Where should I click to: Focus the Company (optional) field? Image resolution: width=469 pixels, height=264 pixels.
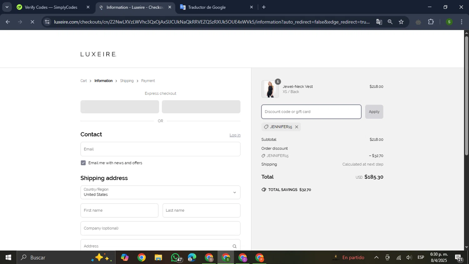160,228
